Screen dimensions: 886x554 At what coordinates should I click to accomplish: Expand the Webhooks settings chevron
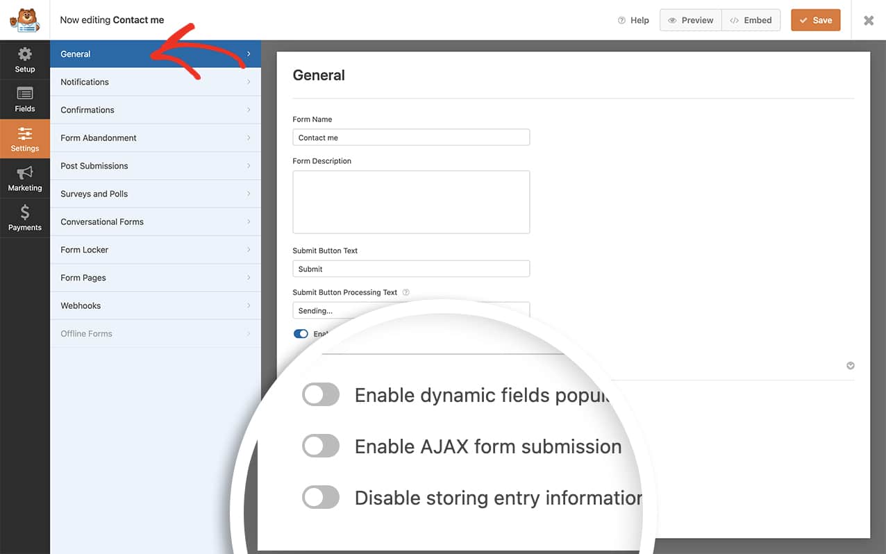click(x=249, y=305)
